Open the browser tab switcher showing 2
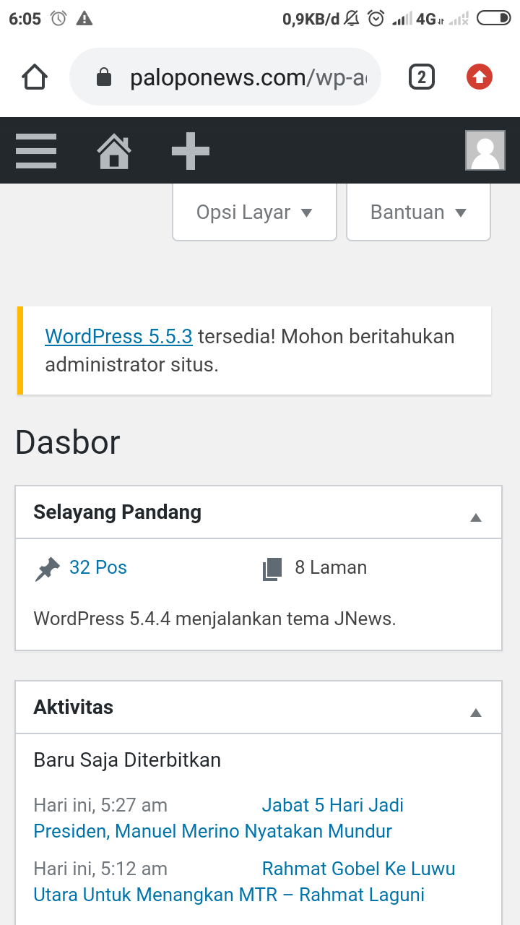520x925 pixels. (422, 77)
